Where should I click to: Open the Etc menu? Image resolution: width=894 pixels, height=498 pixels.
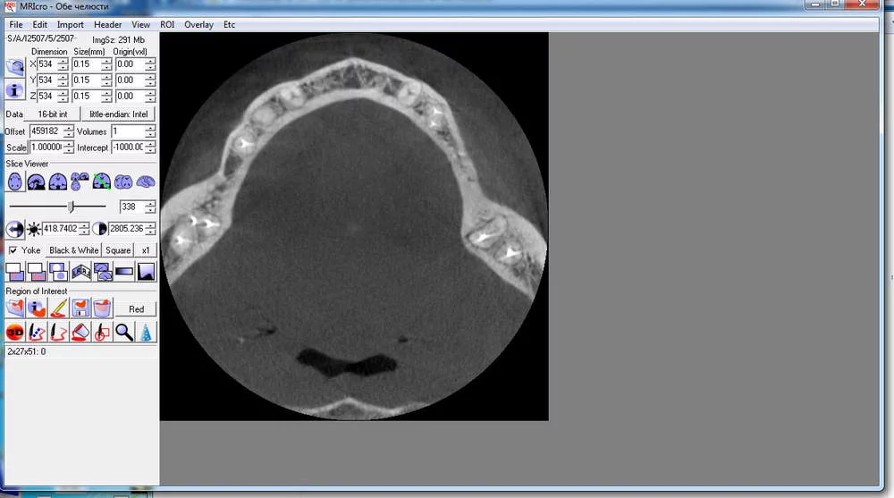(x=229, y=24)
